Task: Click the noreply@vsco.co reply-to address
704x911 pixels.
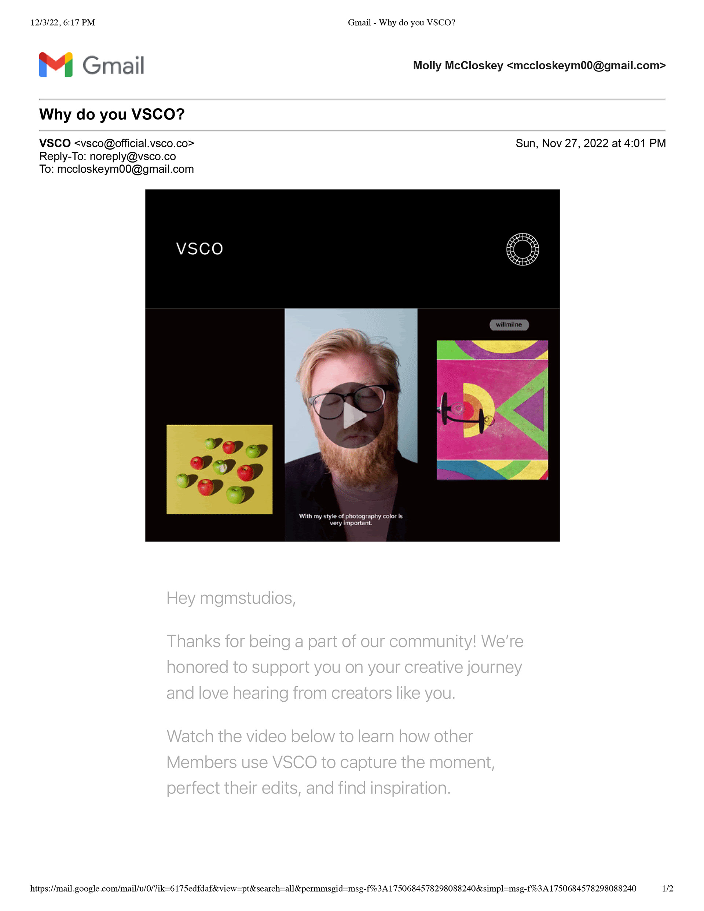Action: [133, 157]
